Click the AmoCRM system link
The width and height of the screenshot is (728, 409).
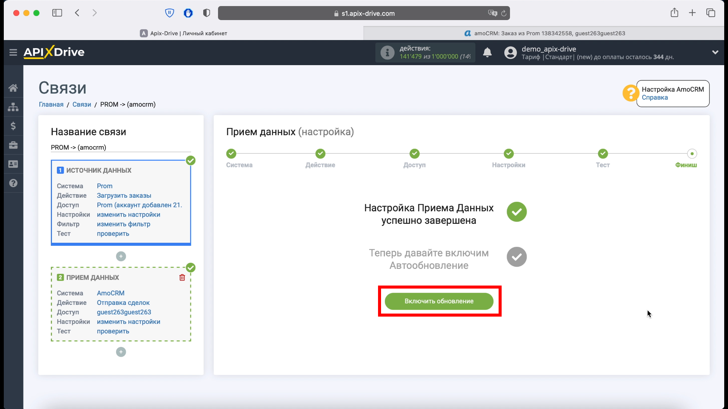(x=111, y=293)
